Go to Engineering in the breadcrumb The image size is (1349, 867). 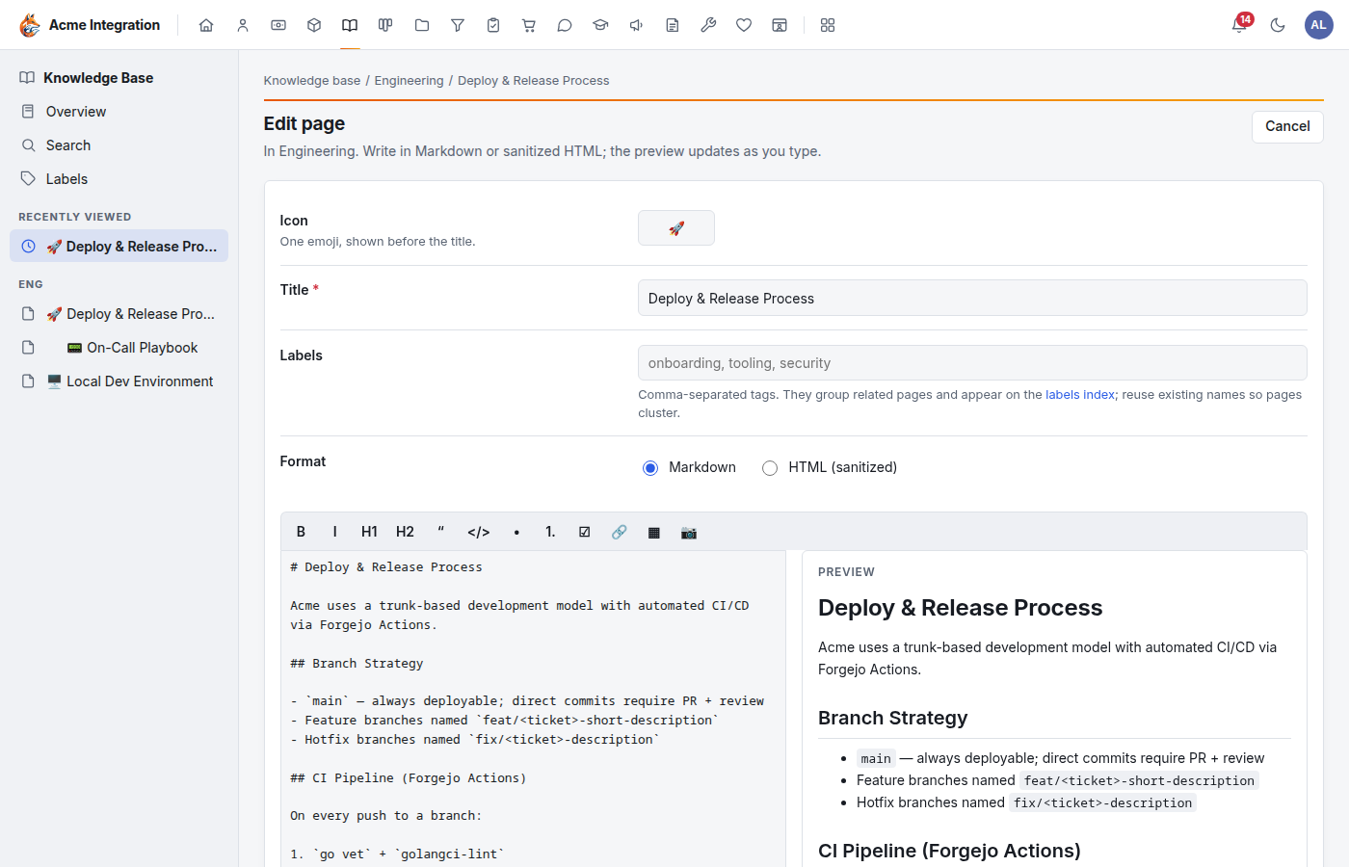coord(410,81)
